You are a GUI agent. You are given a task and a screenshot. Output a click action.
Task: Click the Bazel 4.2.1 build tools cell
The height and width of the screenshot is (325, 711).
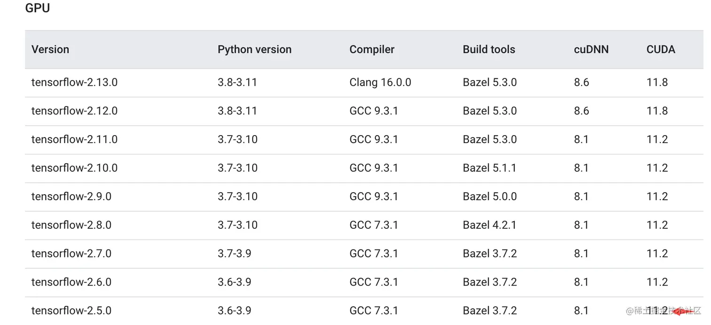pyautogui.click(x=490, y=225)
